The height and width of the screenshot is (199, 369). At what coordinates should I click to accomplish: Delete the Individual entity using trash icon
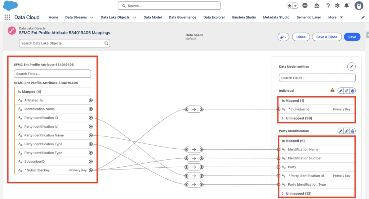[x=353, y=91]
